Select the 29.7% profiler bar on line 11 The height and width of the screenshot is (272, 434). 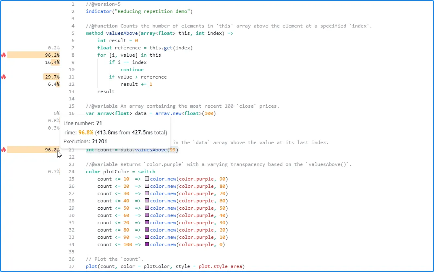point(51,77)
